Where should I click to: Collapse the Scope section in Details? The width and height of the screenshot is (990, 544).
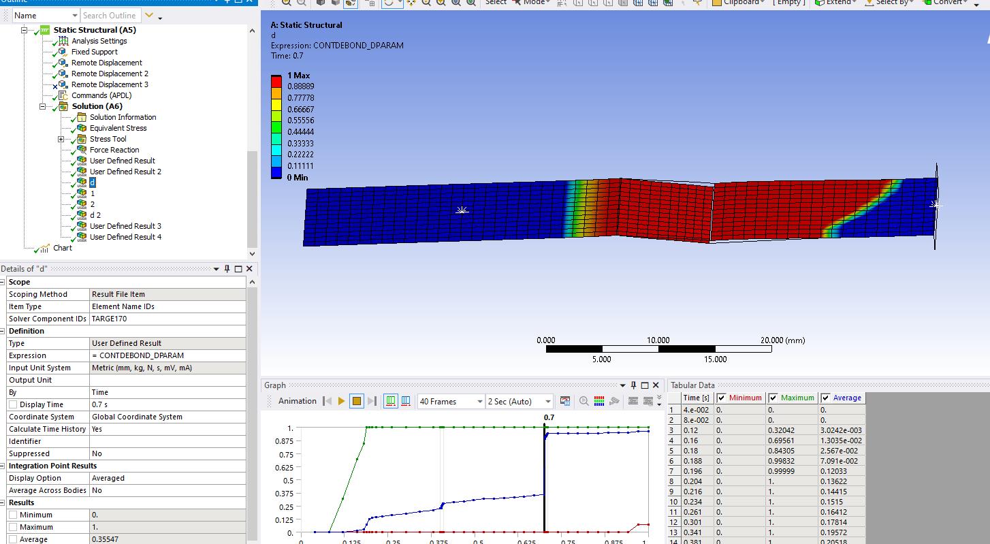pyautogui.click(x=3, y=282)
